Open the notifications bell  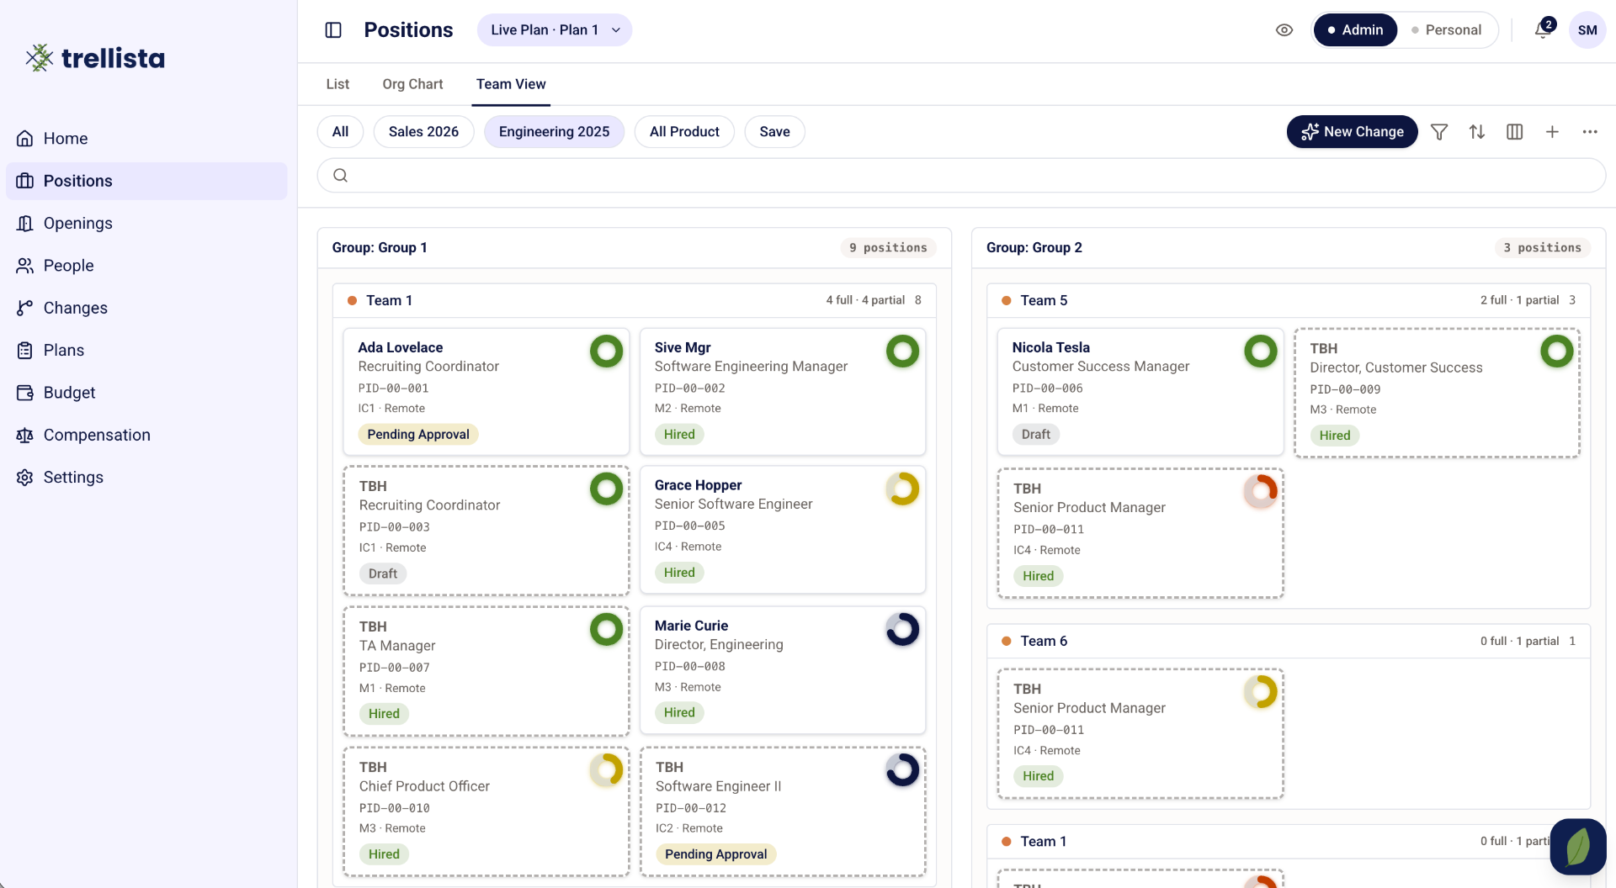pos(1543,30)
